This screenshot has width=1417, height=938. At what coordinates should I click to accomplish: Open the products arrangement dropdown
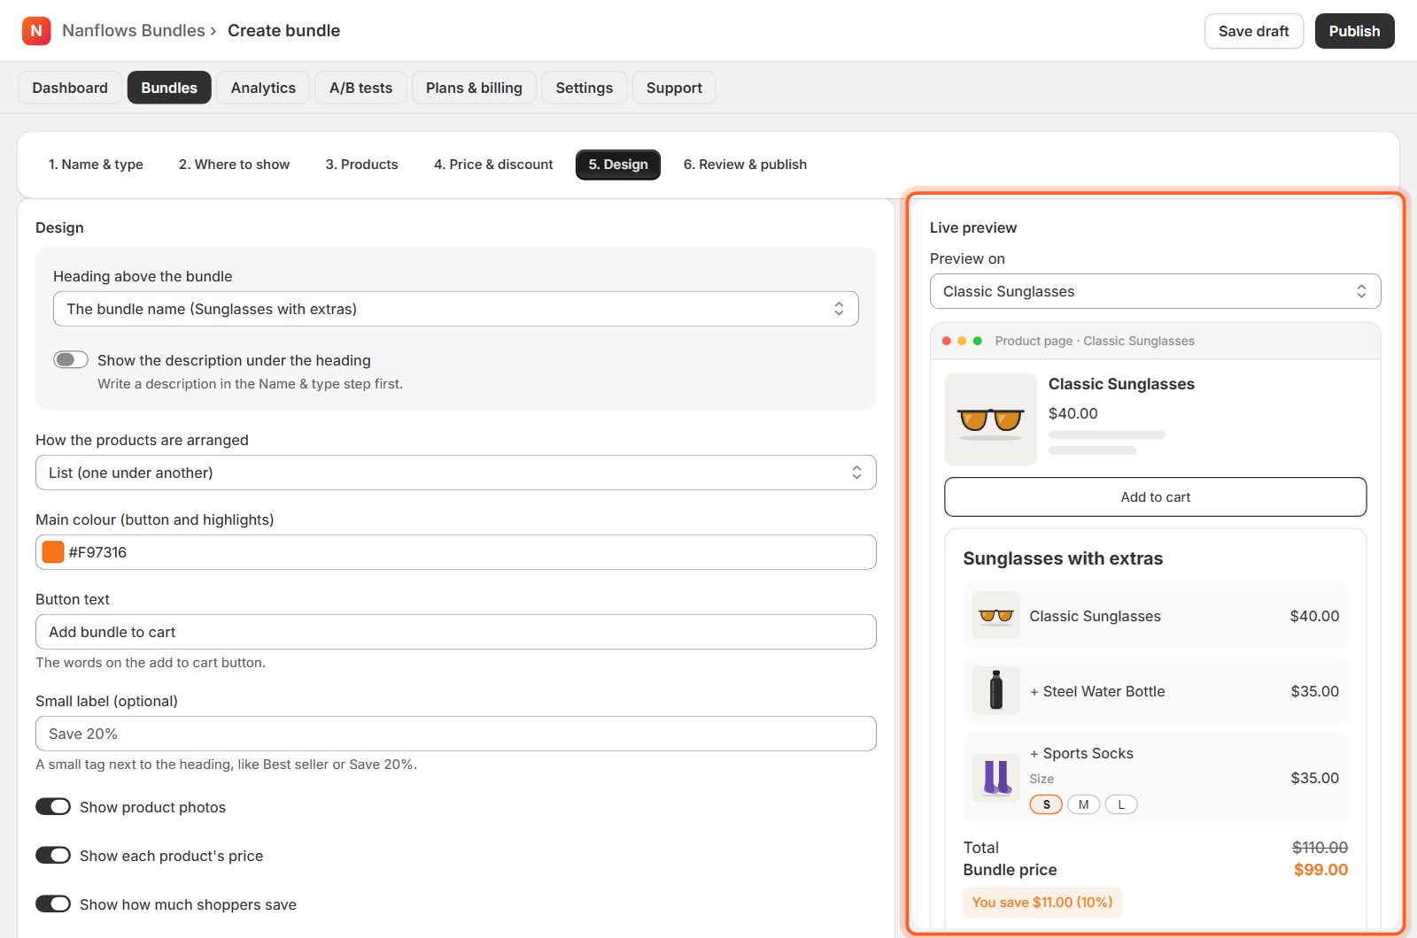(x=456, y=473)
